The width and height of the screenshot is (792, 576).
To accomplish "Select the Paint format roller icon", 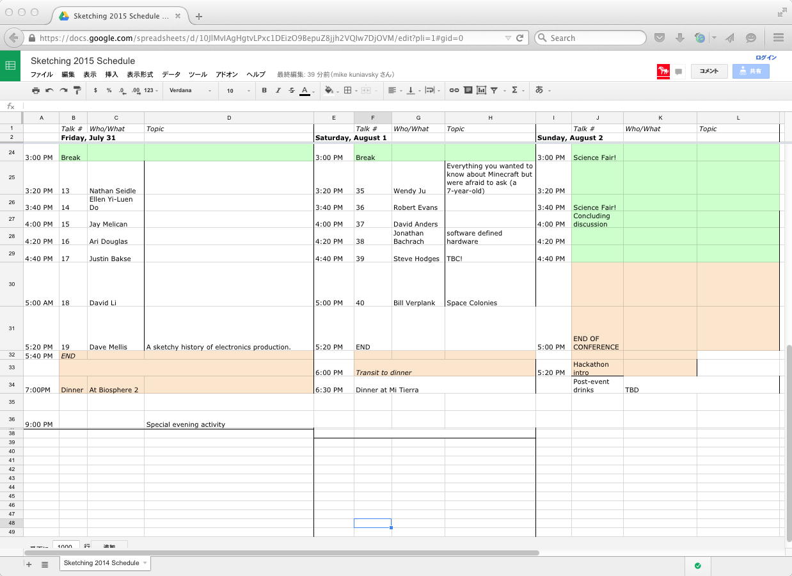I will (77, 91).
